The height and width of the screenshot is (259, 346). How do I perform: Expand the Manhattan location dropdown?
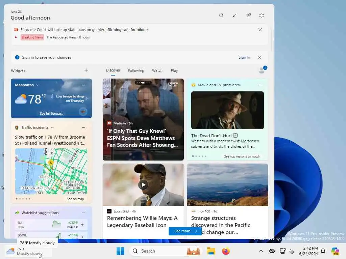[x=37, y=85]
